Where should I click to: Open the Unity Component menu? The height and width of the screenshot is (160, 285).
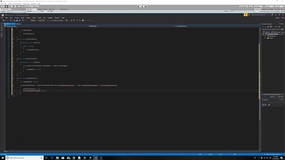tap(26, 4)
